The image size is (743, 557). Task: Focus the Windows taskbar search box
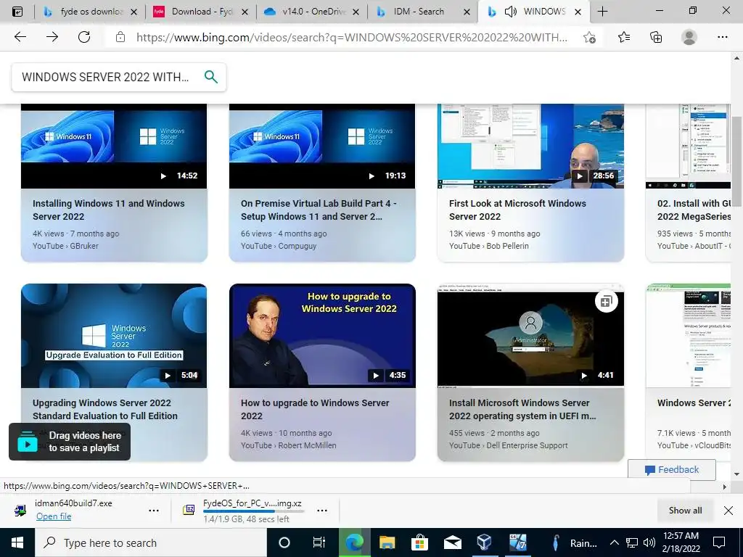pos(151,542)
